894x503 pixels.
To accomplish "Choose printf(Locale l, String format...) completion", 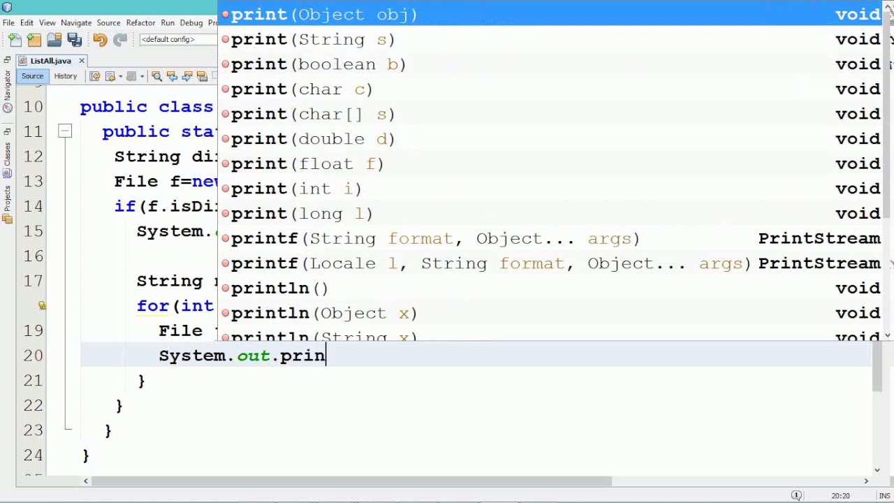I will (x=551, y=263).
